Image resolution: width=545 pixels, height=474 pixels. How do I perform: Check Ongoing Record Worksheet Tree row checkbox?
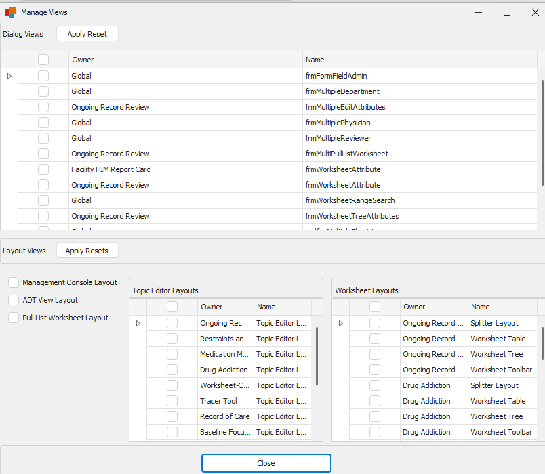(375, 354)
